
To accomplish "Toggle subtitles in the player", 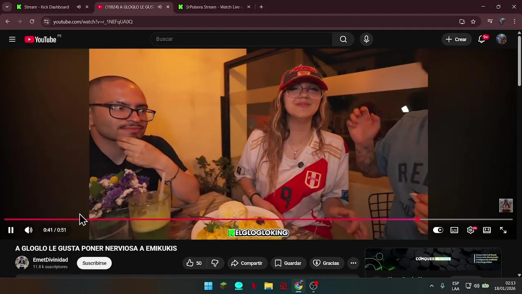I will (x=454, y=230).
